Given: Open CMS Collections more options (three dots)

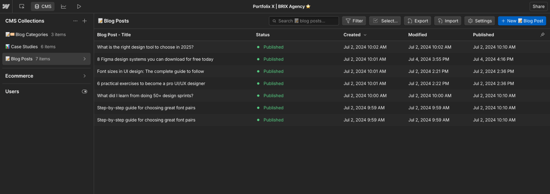Looking at the screenshot, I should coord(75,21).
